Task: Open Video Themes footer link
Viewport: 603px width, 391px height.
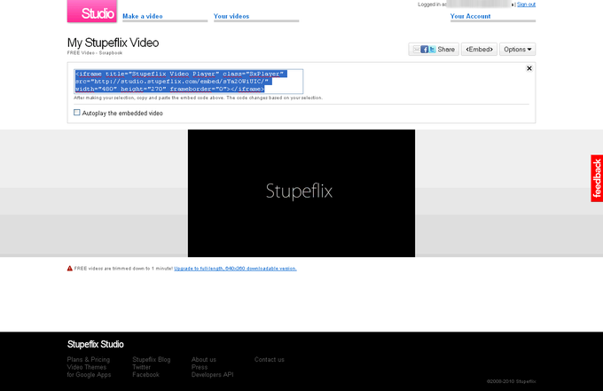Action: pyautogui.click(x=87, y=367)
